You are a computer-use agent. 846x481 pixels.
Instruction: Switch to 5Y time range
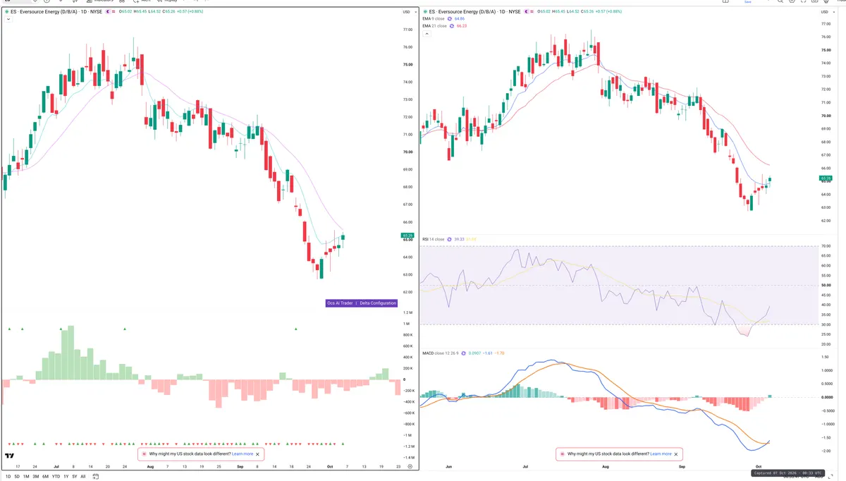[75, 477]
